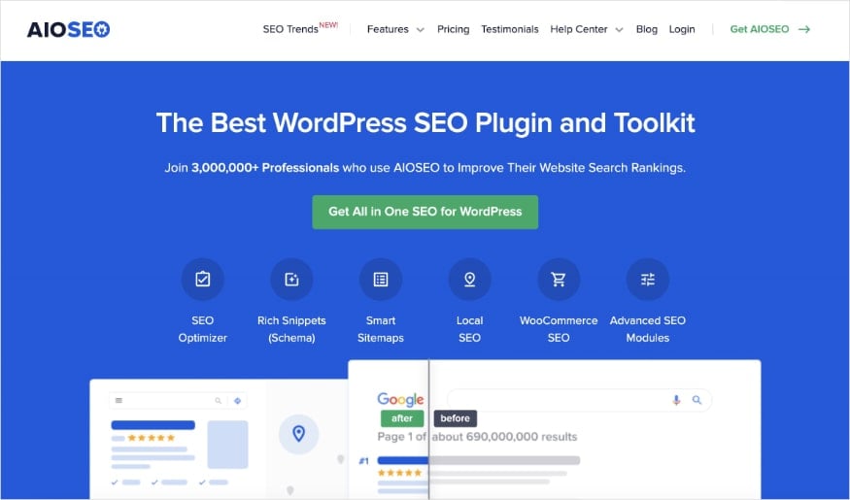The width and height of the screenshot is (850, 500).
Task: Click the Google search input field
Action: click(579, 400)
